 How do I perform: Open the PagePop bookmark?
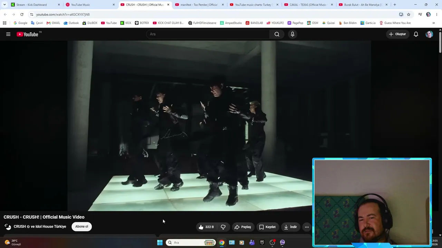[295, 23]
